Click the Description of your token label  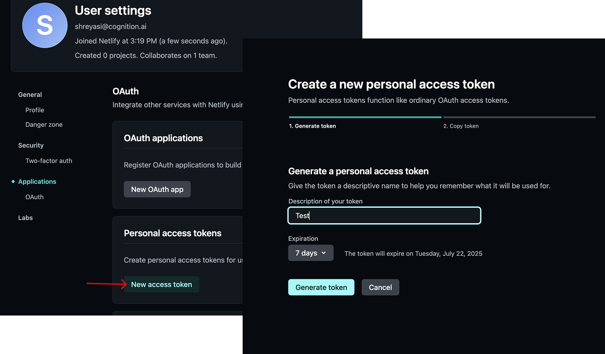point(325,201)
